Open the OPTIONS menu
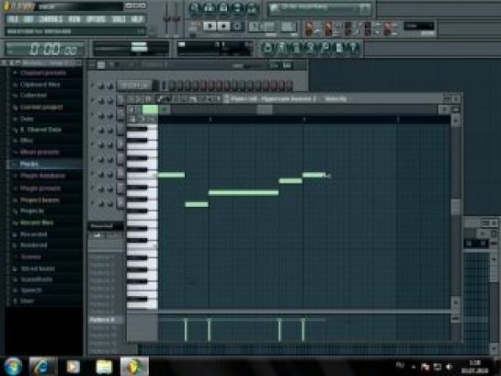 coord(96,19)
